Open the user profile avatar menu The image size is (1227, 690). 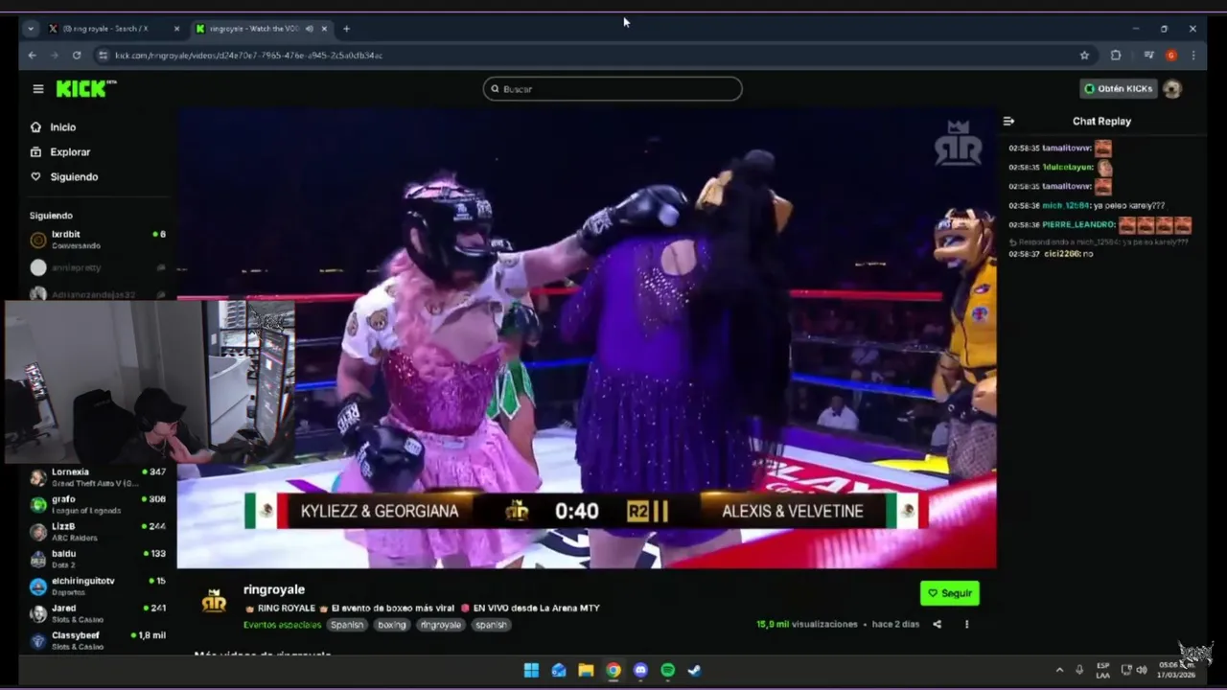[x=1172, y=89]
